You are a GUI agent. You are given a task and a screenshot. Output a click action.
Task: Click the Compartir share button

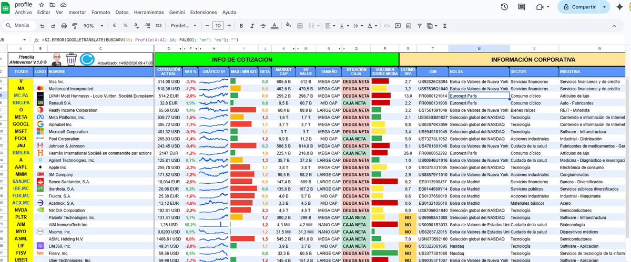coord(579,7)
